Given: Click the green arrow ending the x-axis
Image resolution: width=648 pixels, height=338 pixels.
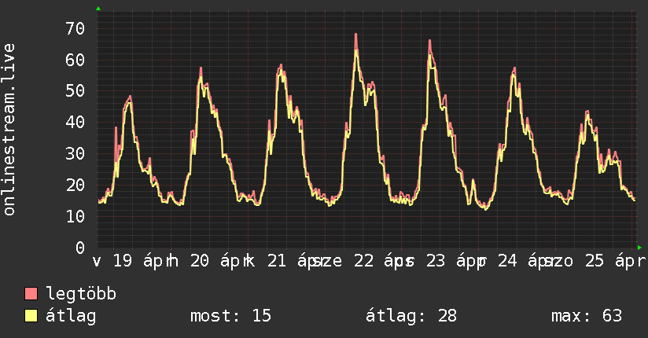Looking at the screenshot, I should tap(639, 248).
